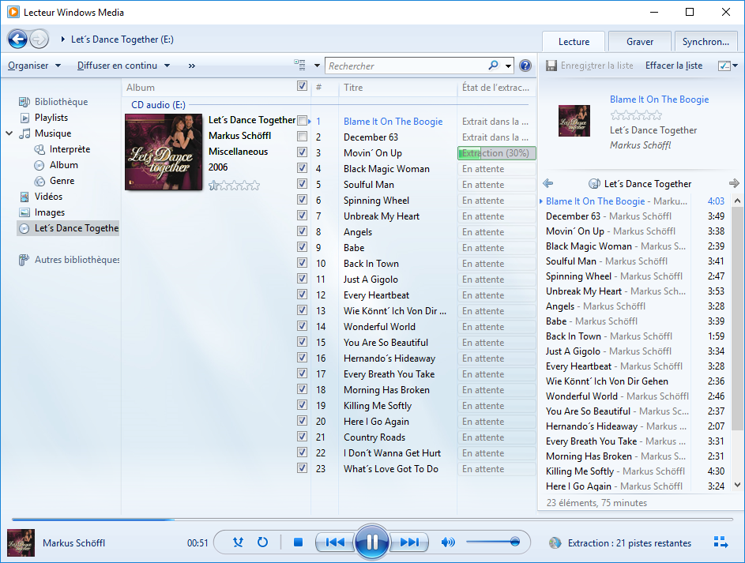Switch to the Lecture tab

574,41
